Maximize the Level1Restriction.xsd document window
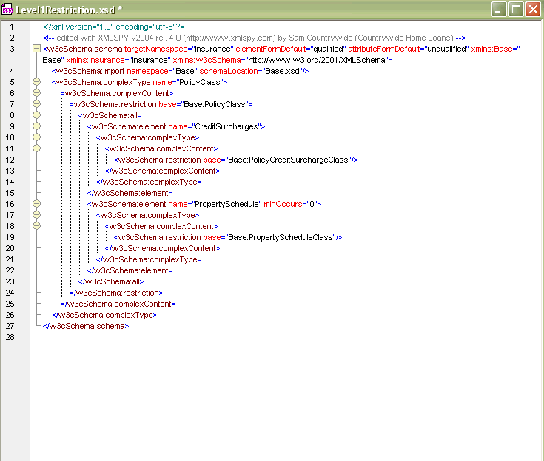 pos(516,10)
